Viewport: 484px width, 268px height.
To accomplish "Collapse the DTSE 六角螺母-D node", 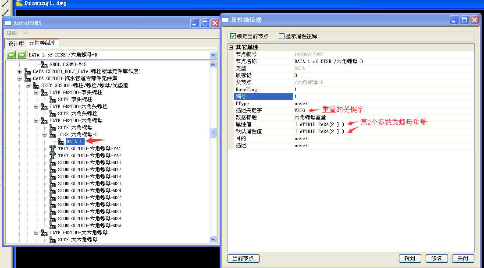I will click(44, 134).
